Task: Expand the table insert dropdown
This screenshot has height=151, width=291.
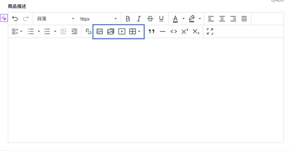Action: [x=139, y=31]
